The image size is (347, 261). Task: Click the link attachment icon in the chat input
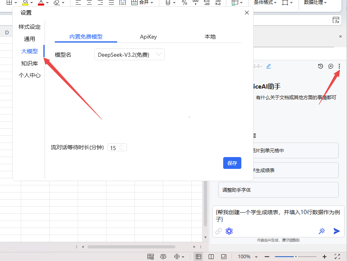click(218, 231)
